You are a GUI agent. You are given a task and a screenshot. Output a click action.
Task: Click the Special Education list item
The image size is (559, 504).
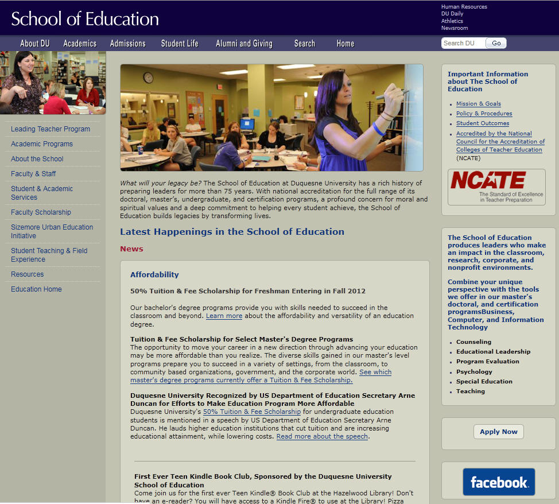click(484, 381)
